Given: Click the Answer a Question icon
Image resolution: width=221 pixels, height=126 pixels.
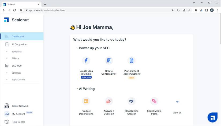Looking at the screenshot, I should (109, 101).
